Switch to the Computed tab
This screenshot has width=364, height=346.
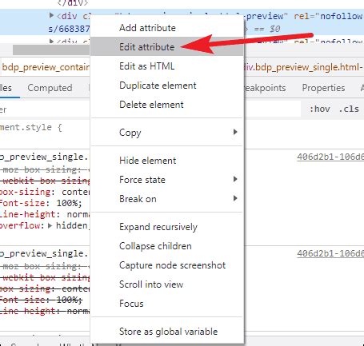click(x=50, y=88)
